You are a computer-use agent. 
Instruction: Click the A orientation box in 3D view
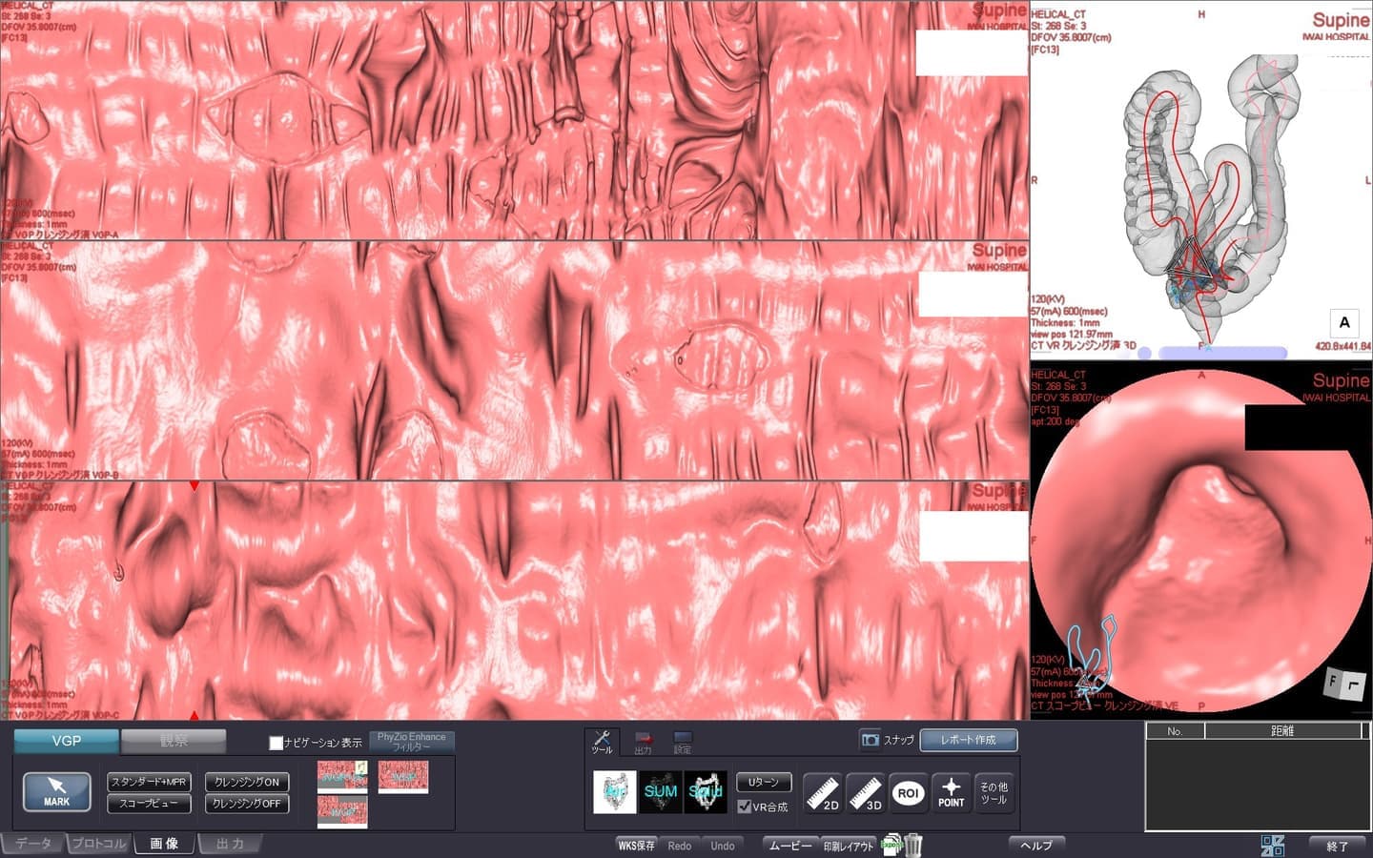click(1344, 322)
